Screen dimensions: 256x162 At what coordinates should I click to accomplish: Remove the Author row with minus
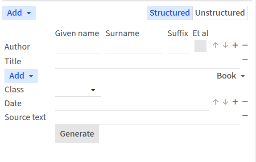tap(245, 45)
